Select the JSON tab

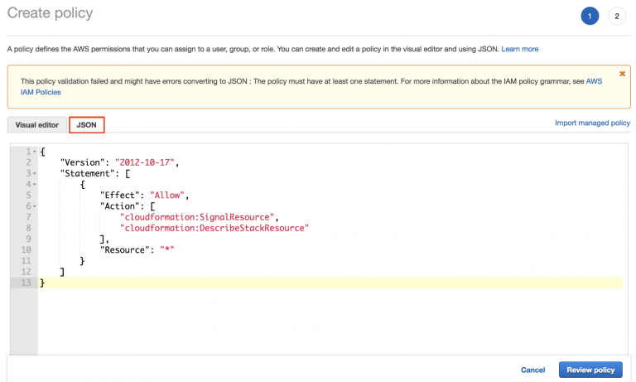pyautogui.click(x=86, y=124)
